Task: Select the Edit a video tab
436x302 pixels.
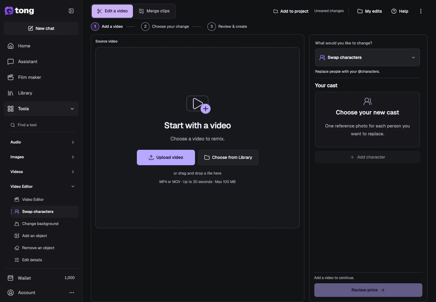Action: tap(112, 11)
